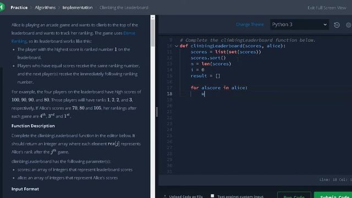The height and width of the screenshot is (198, 352).
Task: Click the upload arrow icon
Action: pyautogui.click(x=165, y=196)
